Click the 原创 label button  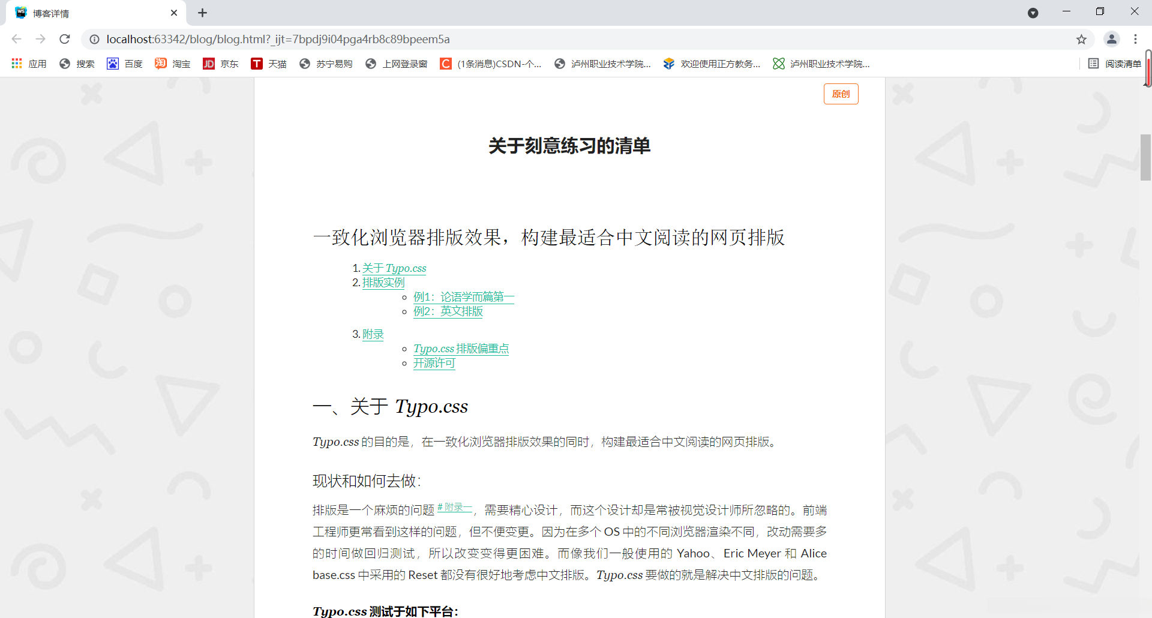pyautogui.click(x=841, y=94)
